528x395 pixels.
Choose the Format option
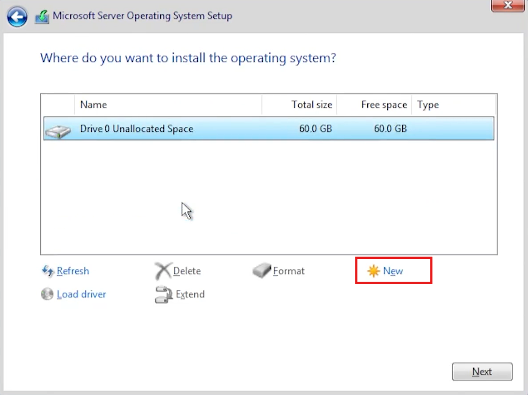click(x=289, y=271)
